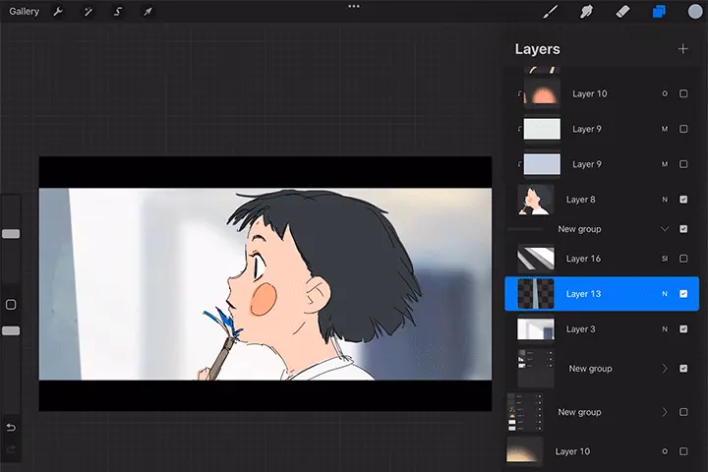Activate the Selection S-shaped tool
The image size is (708, 472).
(118, 11)
